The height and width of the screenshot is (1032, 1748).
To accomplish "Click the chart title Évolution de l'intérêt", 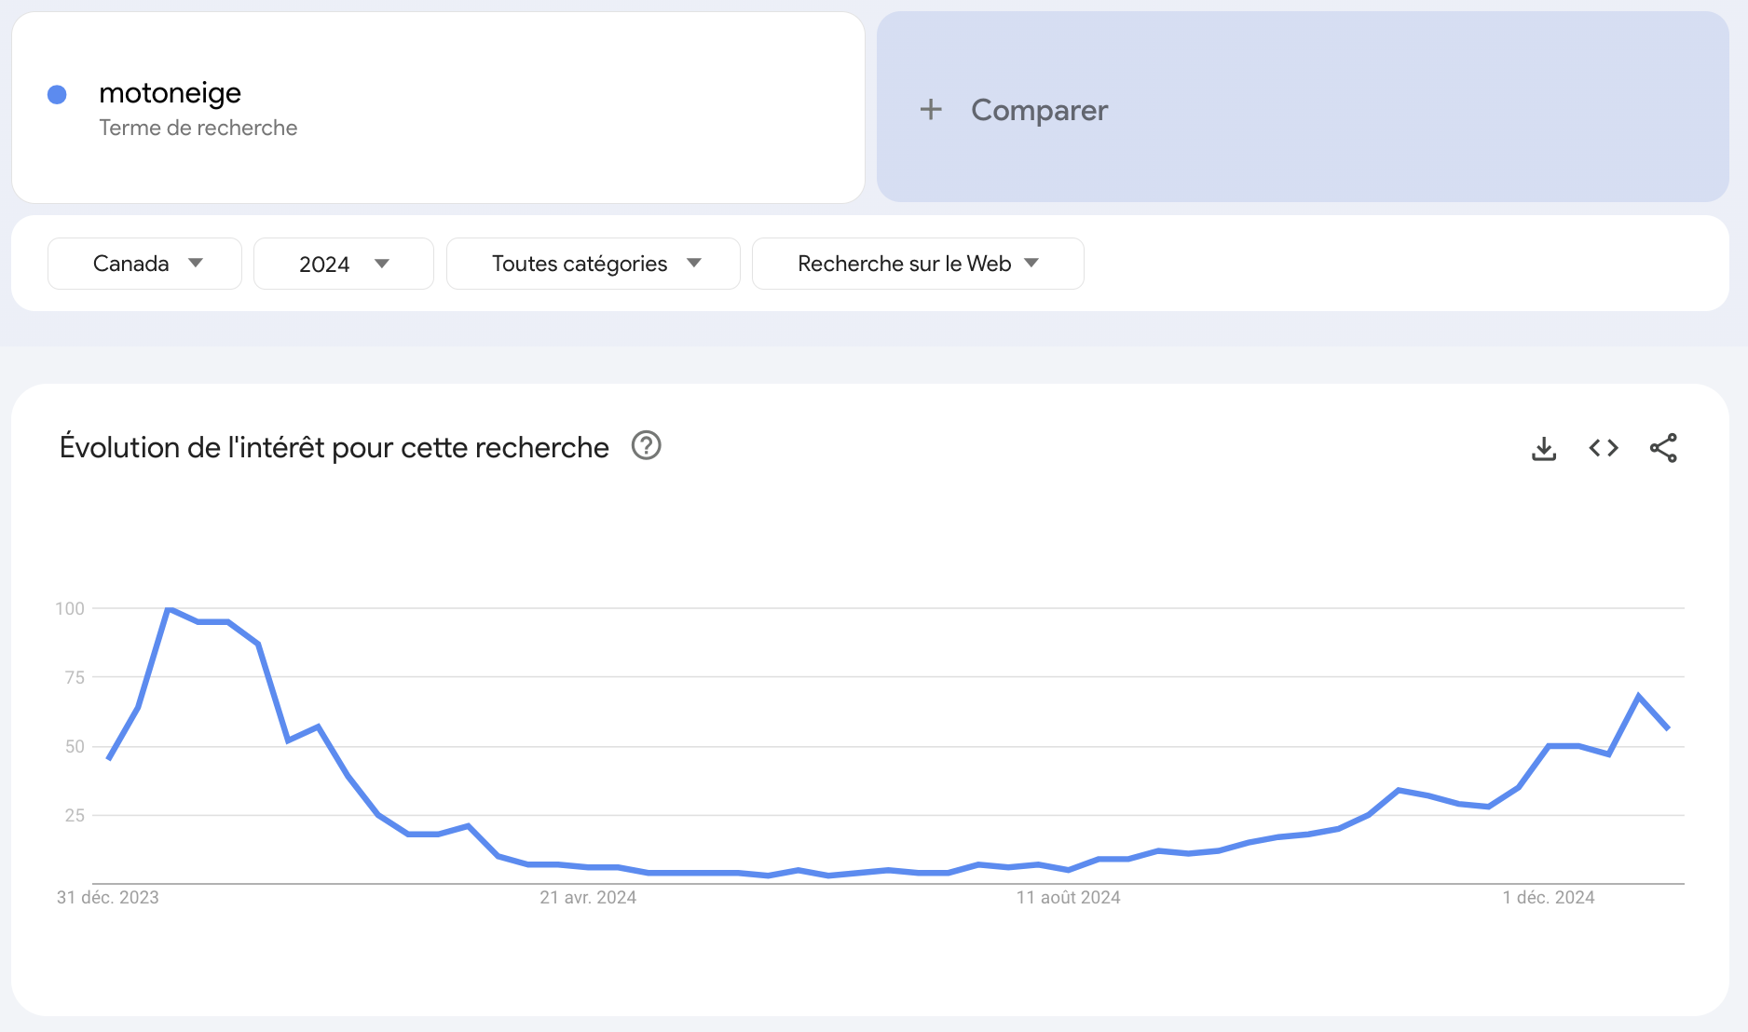I will pyautogui.click(x=334, y=447).
